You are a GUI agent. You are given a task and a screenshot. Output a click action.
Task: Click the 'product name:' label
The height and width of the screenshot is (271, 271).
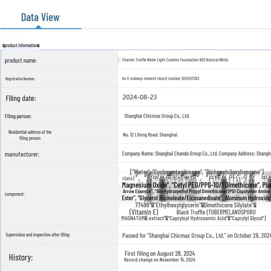[21, 61]
